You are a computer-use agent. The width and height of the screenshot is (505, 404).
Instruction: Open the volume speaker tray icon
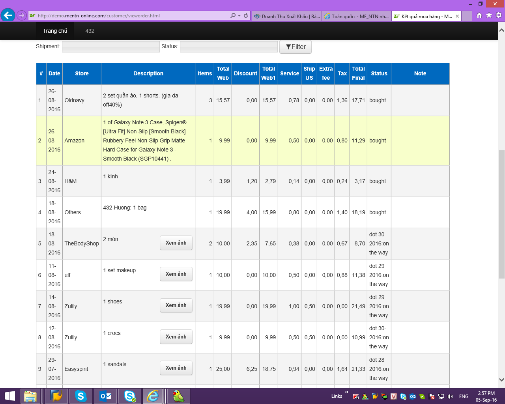click(x=451, y=397)
